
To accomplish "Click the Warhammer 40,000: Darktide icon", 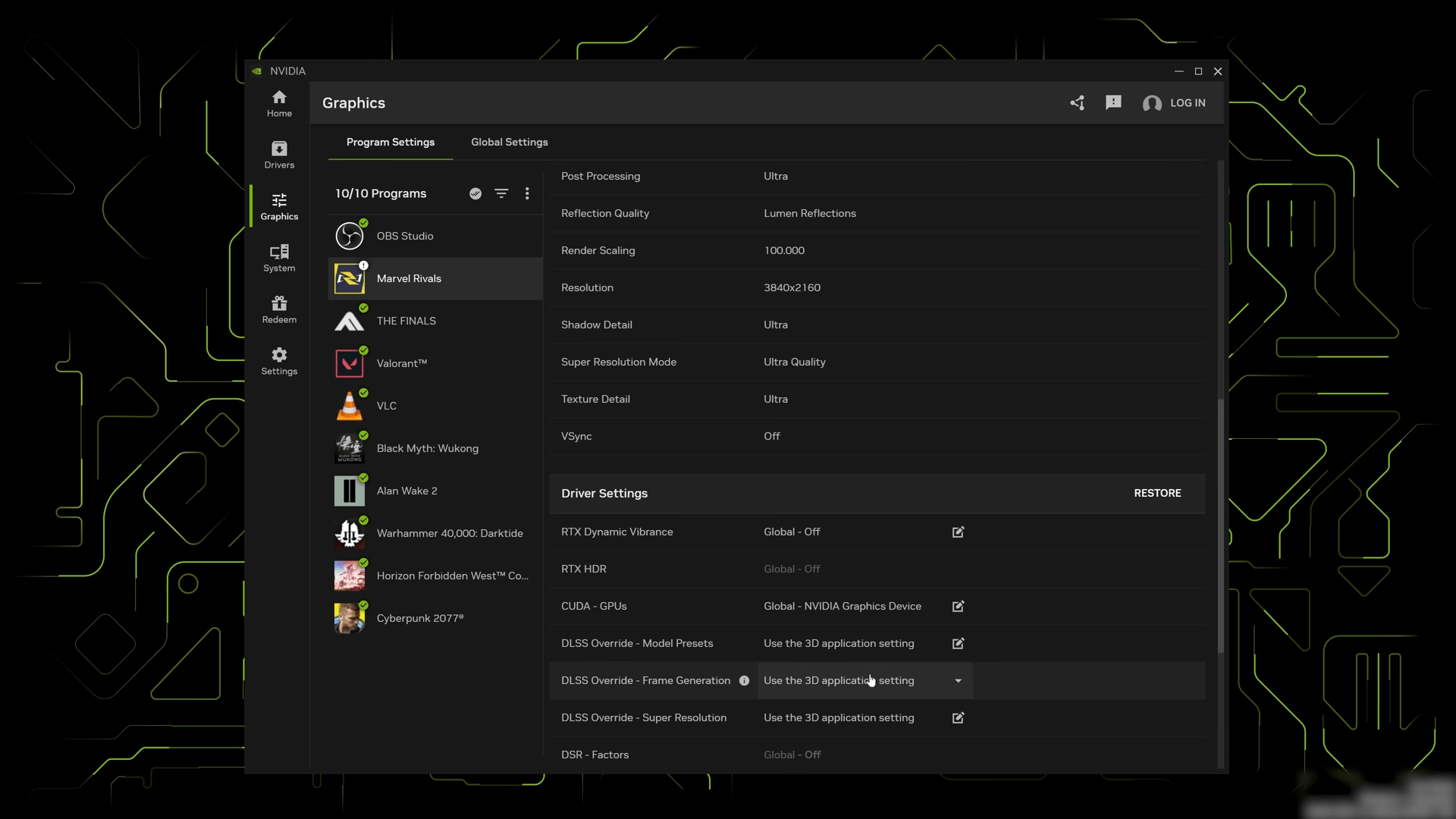I will (x=350, y=533).
